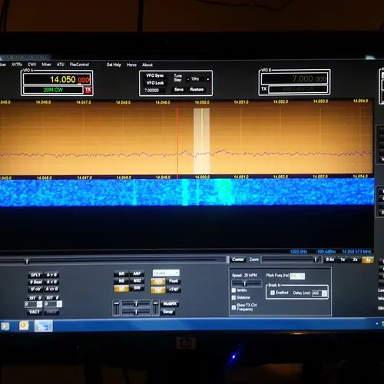
Task: Toggle the ANF notch filter button
Action: (x=137, y=273)
